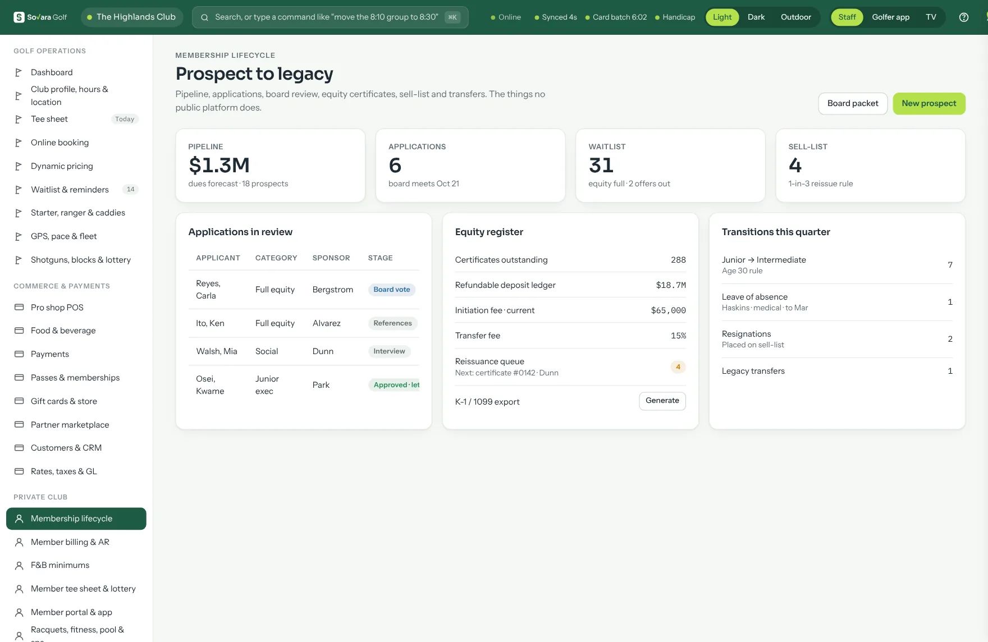
Task: Select the Golfer app view mode
Action: click(890, 17)
